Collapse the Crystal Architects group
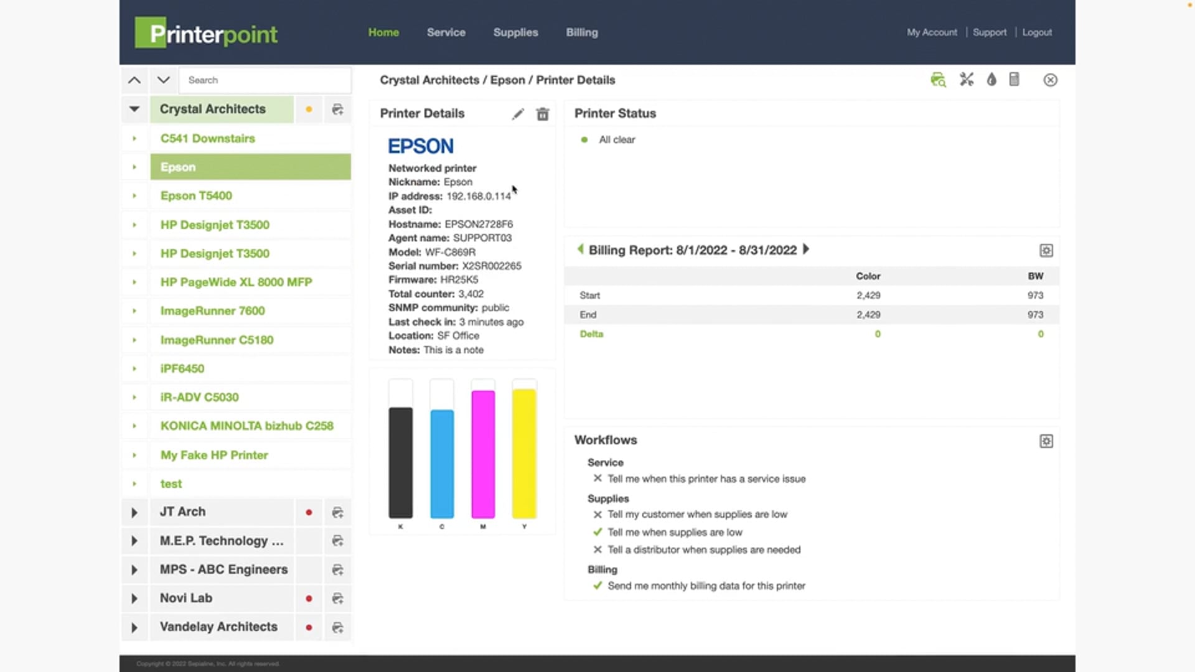The width and height of the screenshot is (1195, 672). (134, 109)
